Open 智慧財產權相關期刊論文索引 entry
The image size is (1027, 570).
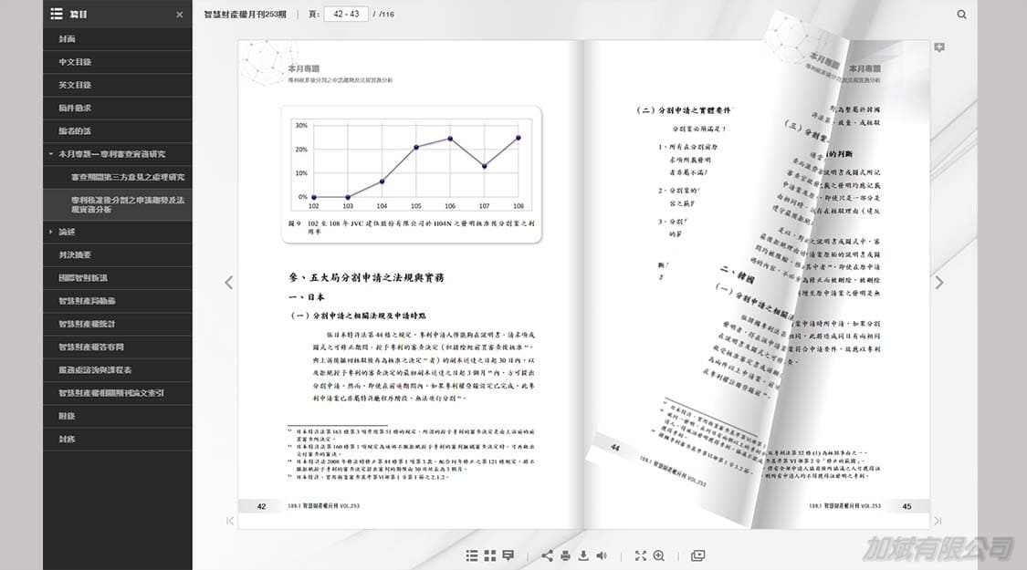(118, 393)
